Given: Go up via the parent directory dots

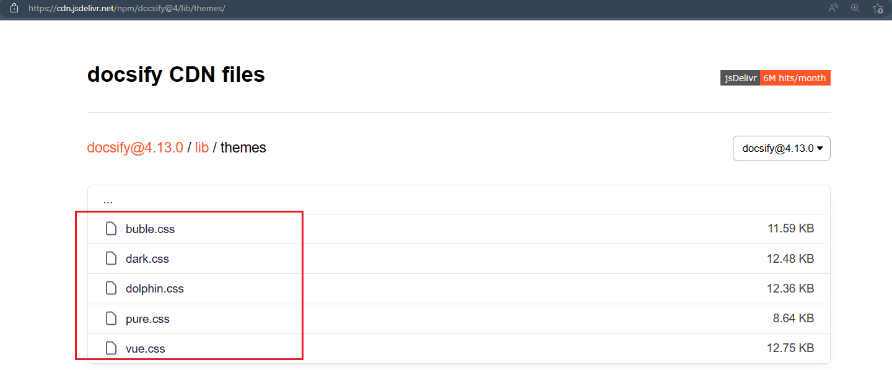Looking at the screenshot, I should click(108, 200).
